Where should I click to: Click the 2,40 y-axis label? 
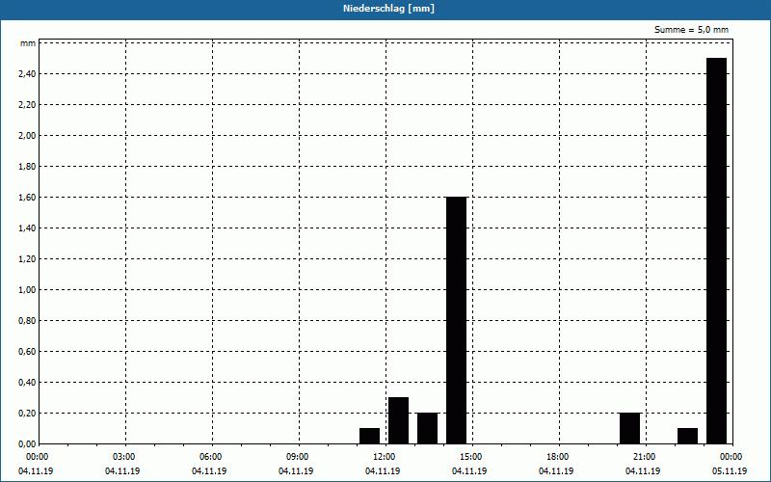click(x=27, y=74)
